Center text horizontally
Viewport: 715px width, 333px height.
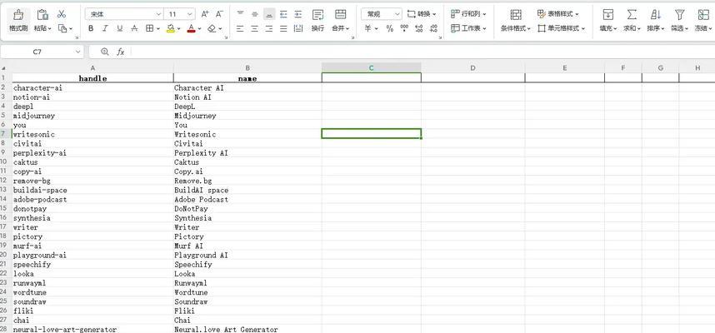pos(255,28)
